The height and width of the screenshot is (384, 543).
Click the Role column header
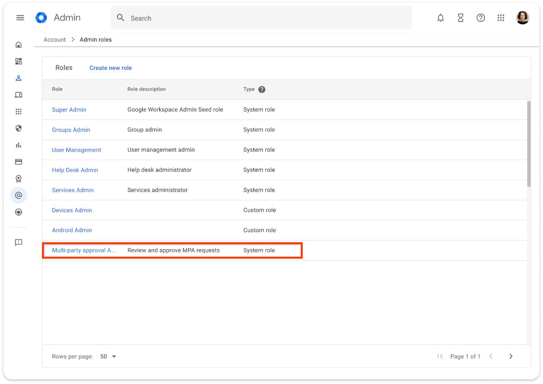pyautogui.click(x=57, y=89)
